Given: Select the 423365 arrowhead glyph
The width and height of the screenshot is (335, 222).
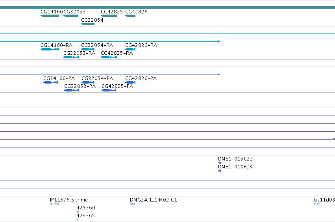Looking at the screenshot, I should (77, 220).
